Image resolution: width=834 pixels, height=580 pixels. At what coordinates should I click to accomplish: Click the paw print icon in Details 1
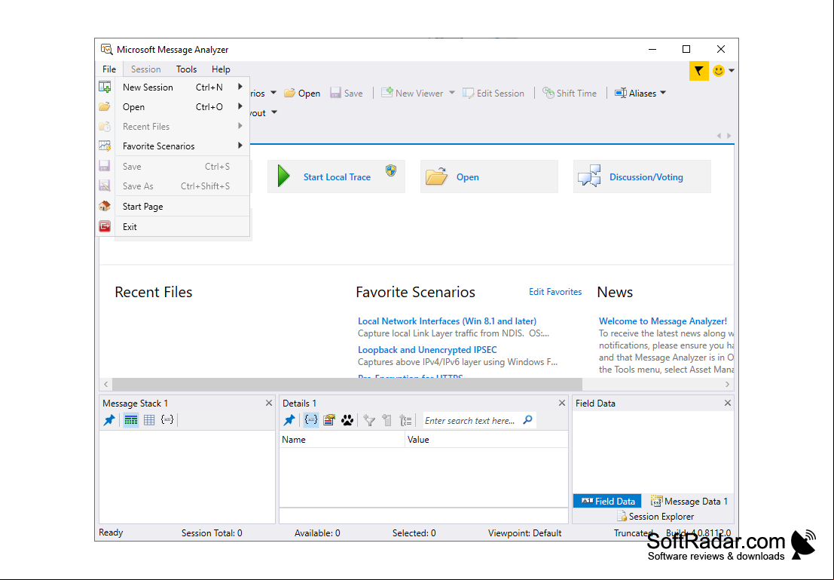tap(347, 420)
